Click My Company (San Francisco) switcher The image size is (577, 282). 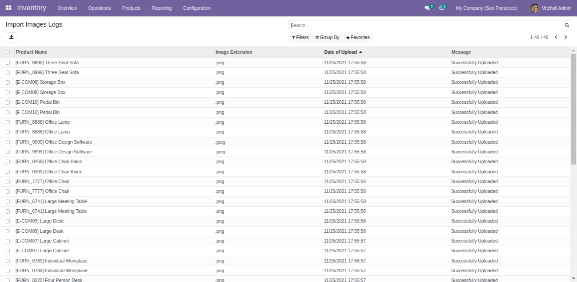tap(486, 8)
